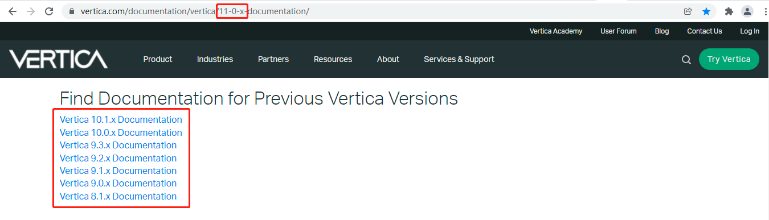This screenshot has height=220, width=769.
Task: Click the blue bookmark star icon
Action: (x=706, y=11)
